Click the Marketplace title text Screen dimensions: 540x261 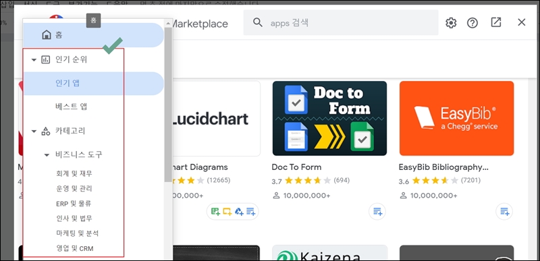pos(200,24)
